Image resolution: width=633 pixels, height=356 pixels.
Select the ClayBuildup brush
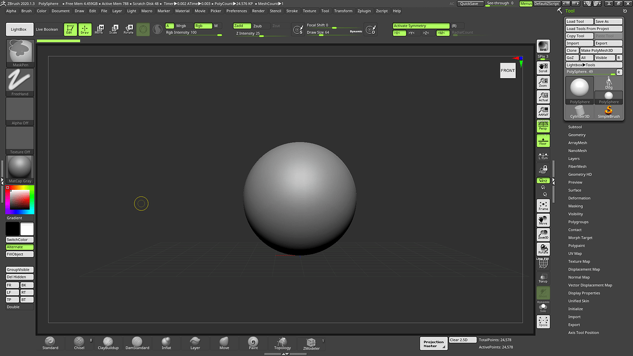(108, 343)
